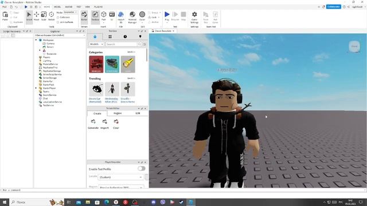Click the Toolbox search magnifier
The width and height of the screenshot is (367, 206).
(x=139, y=44)
